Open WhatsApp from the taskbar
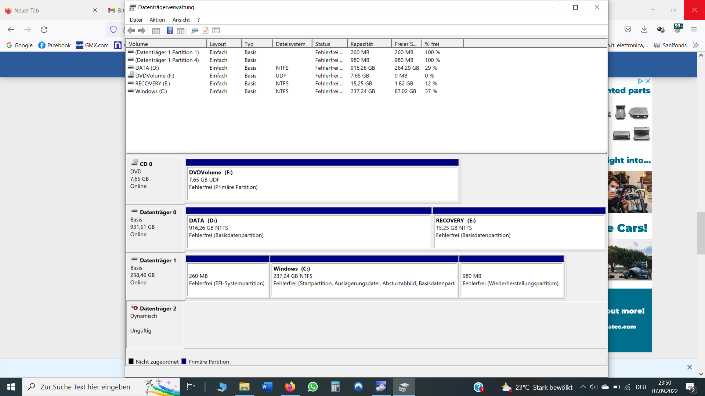Image resolution: width=705 pixels, height=396 pixels. tap(313, 387)
